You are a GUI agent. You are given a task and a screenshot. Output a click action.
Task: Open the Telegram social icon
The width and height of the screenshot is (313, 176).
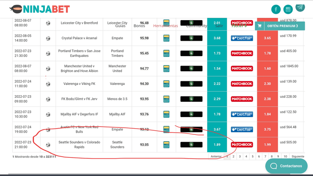(x=300, y=8)
